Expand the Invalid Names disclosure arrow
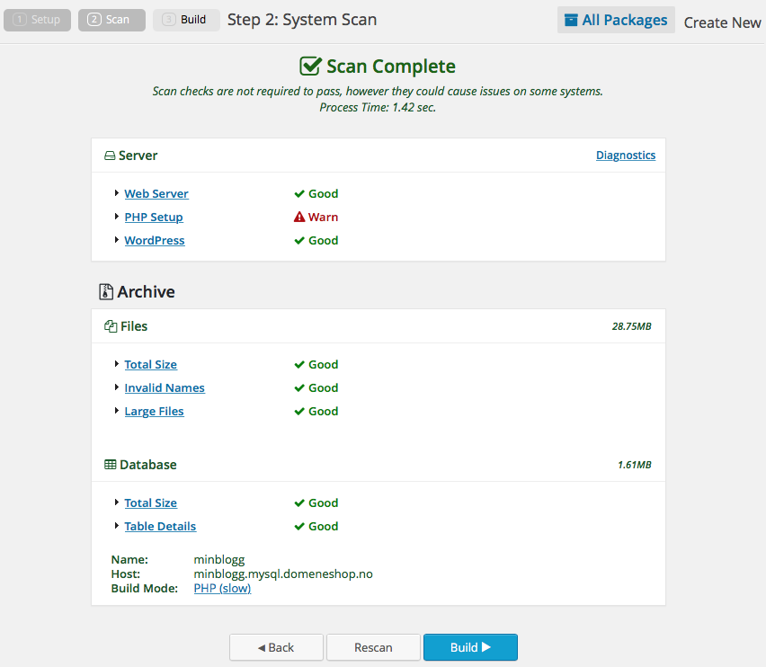The width and height of the screenshot is (766, 667). pyautogui.click(x=116, y=387)
